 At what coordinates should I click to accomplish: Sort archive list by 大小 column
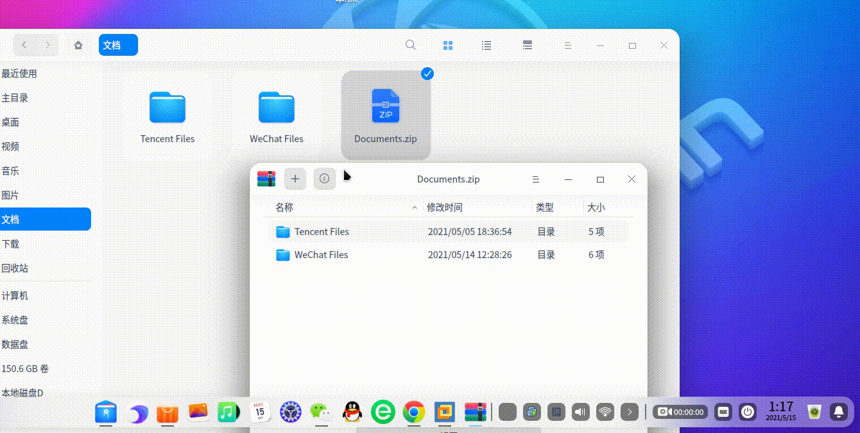[596, 208]
